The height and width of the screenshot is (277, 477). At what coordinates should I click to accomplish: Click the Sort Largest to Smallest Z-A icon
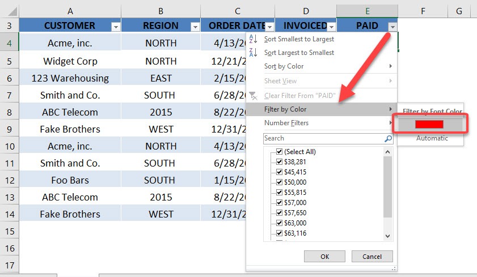click(x=253, y=52)
